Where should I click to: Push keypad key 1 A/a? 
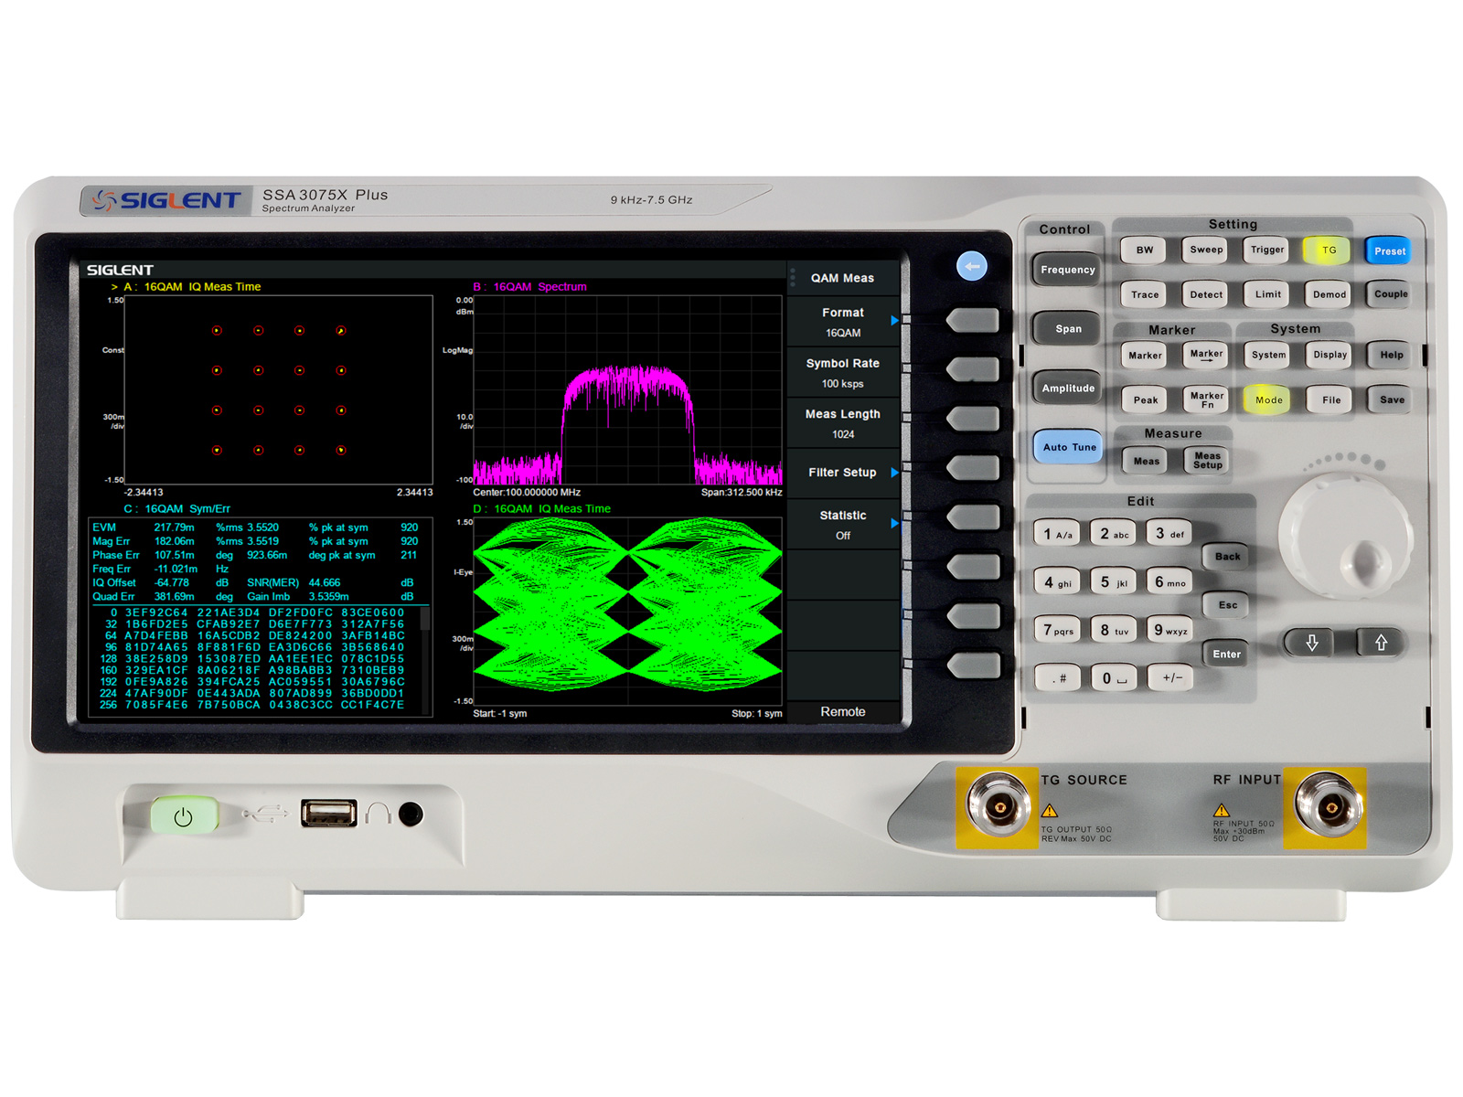1057,534
